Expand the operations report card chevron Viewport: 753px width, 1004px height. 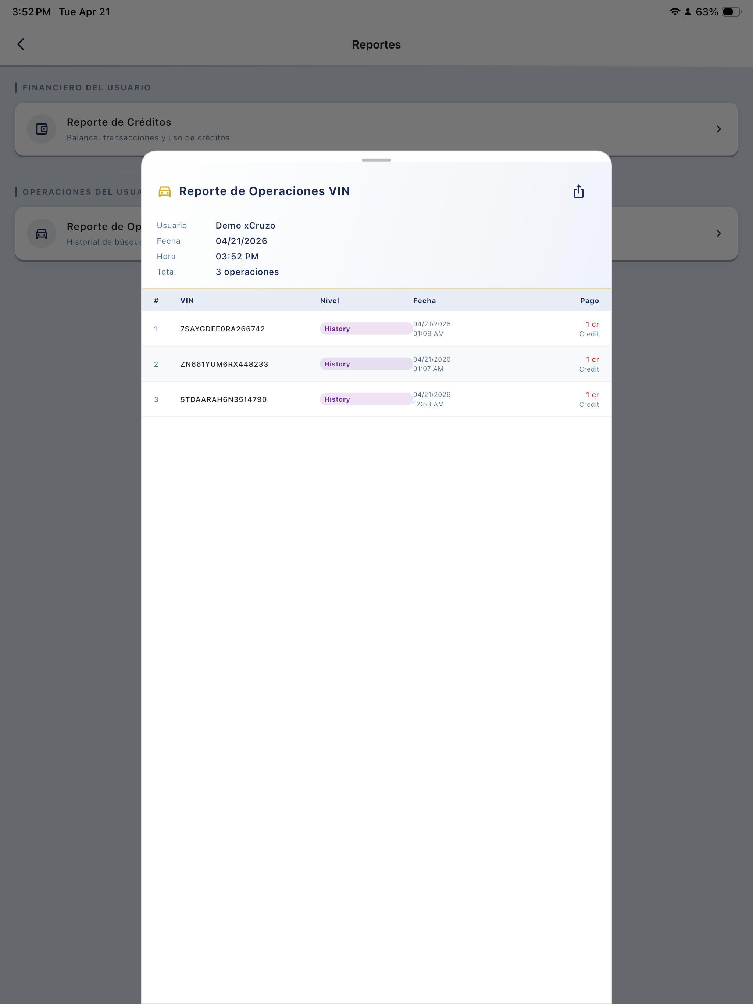pos(718,233)
